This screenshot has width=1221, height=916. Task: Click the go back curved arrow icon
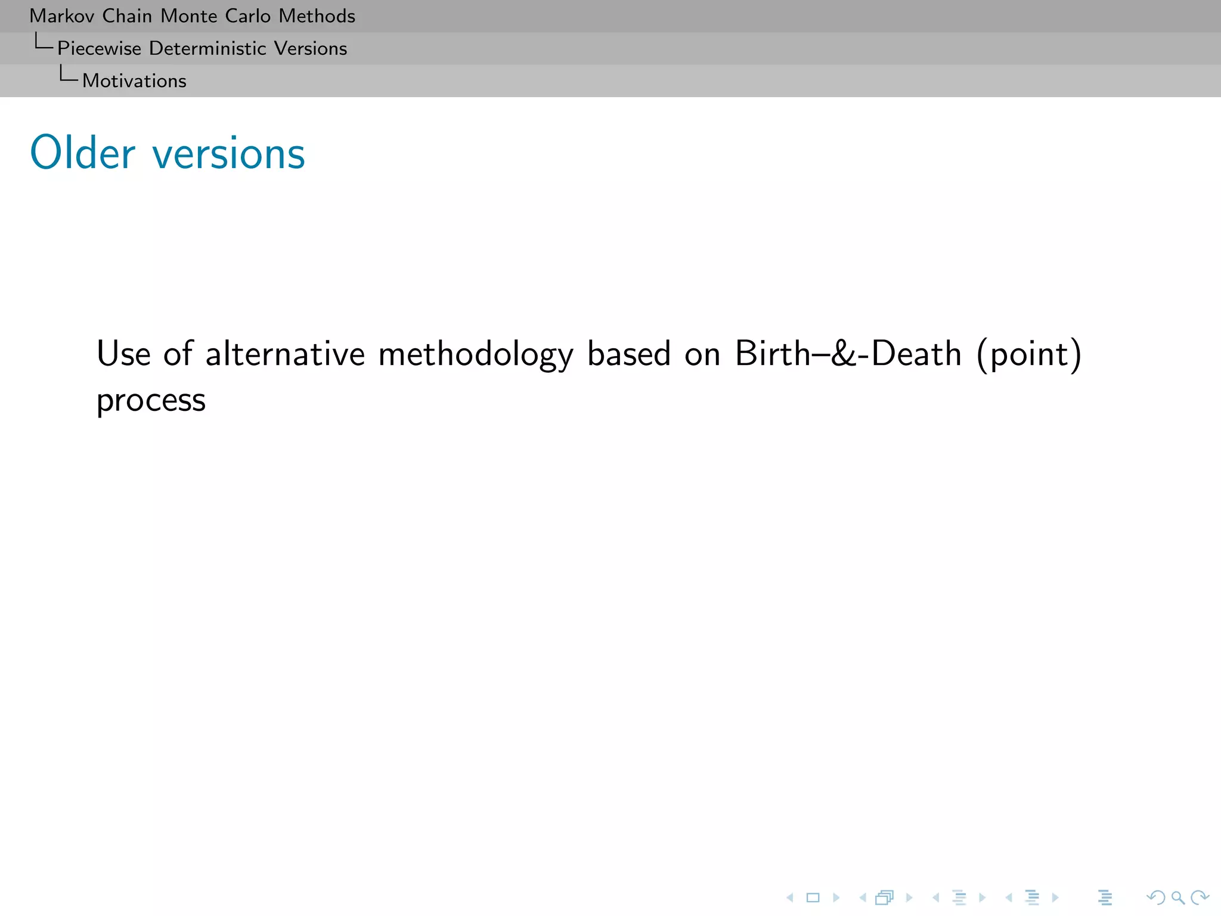pos(1156,898)
